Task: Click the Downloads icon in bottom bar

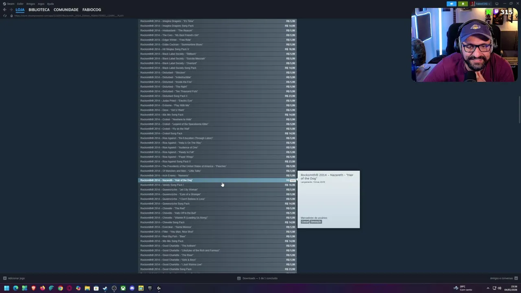Action: [239, 278]
